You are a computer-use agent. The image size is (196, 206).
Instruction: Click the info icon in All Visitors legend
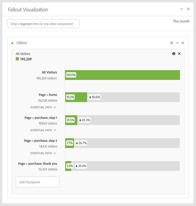[174, 54]
